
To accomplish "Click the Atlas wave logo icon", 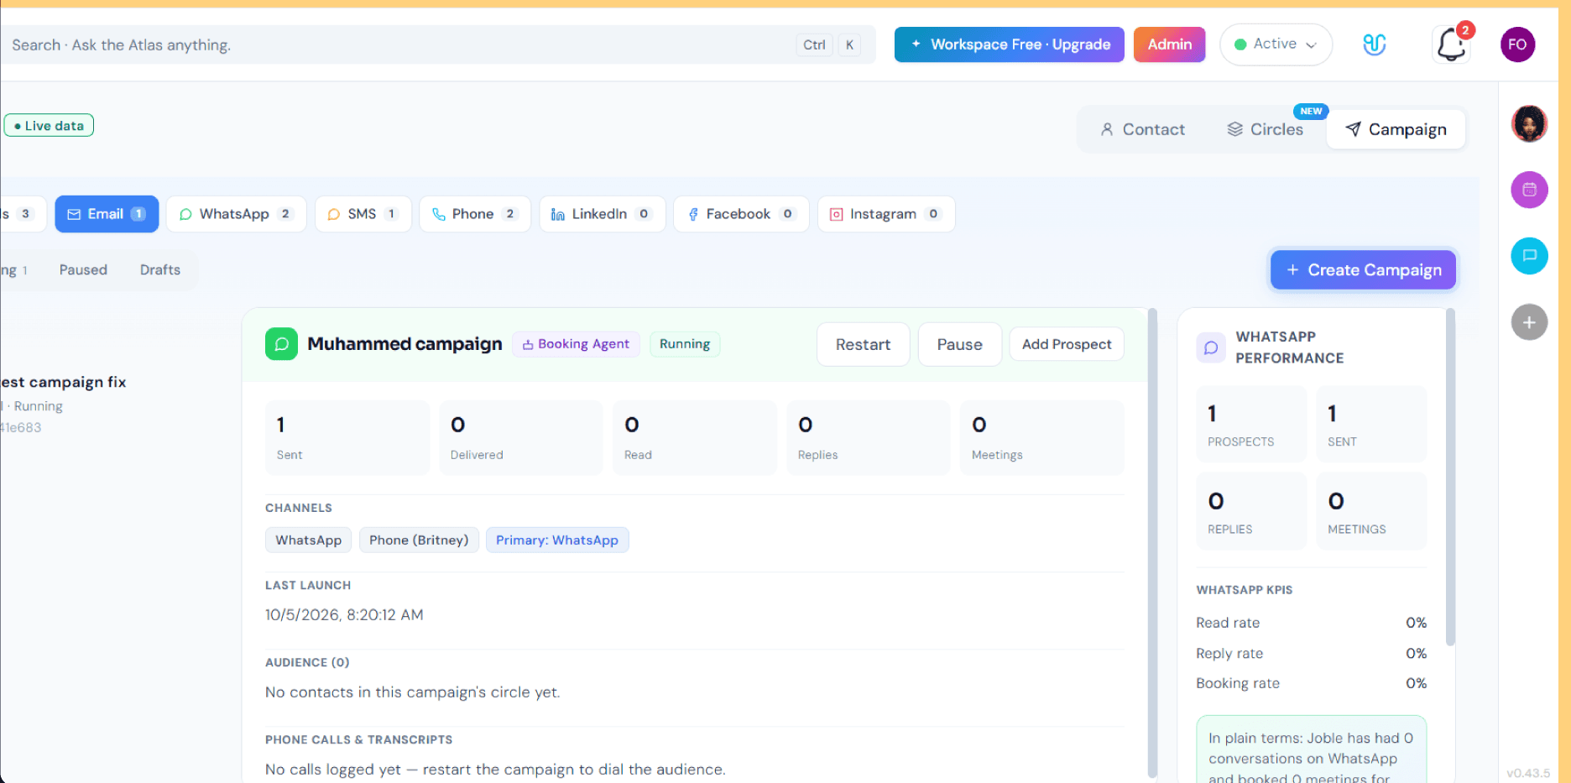I will coord(1374,44).
